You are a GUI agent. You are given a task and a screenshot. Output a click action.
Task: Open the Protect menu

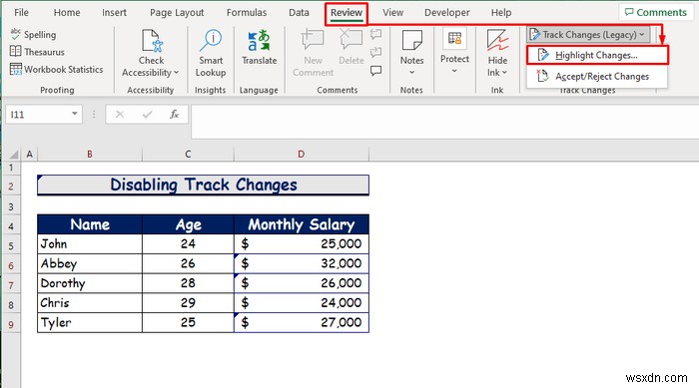coord(454,52)
